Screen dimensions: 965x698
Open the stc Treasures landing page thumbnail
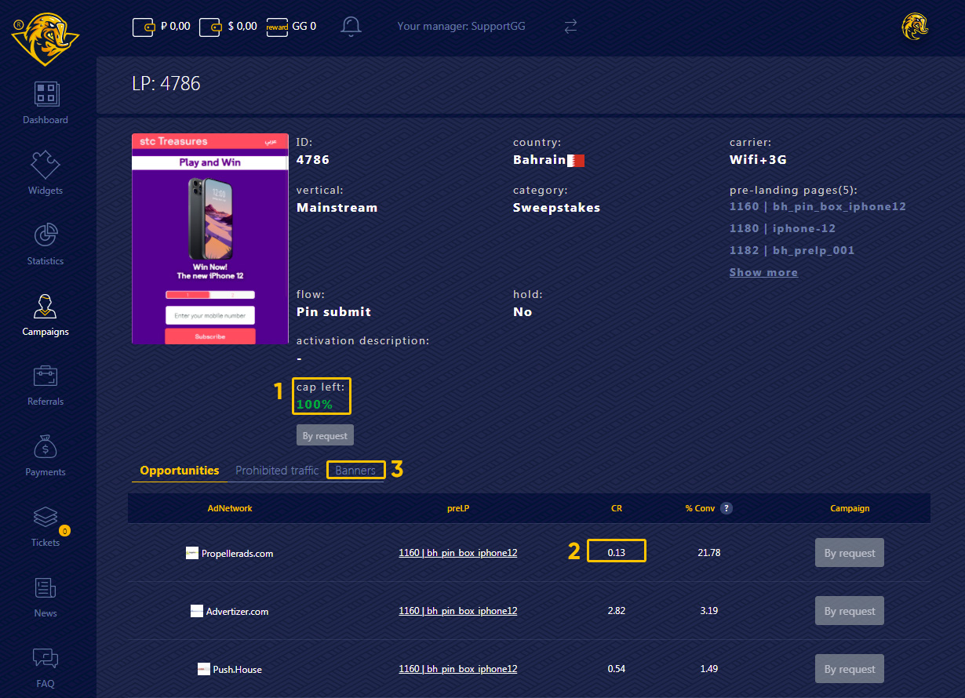tap(210, 238)
